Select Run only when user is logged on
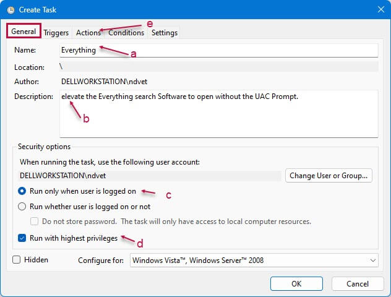Image resolution: width=391 pixels, height=297 pixels. tap(77, 191)
